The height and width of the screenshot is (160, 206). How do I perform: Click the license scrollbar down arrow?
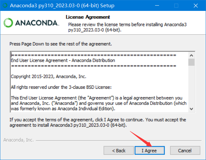191,109
